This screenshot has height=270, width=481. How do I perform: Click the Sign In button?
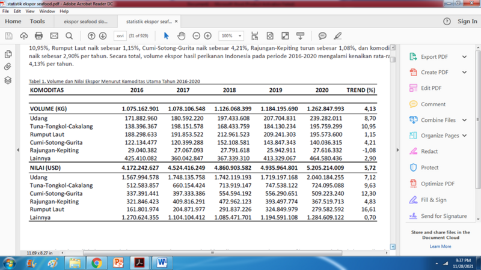coord(467,22)
